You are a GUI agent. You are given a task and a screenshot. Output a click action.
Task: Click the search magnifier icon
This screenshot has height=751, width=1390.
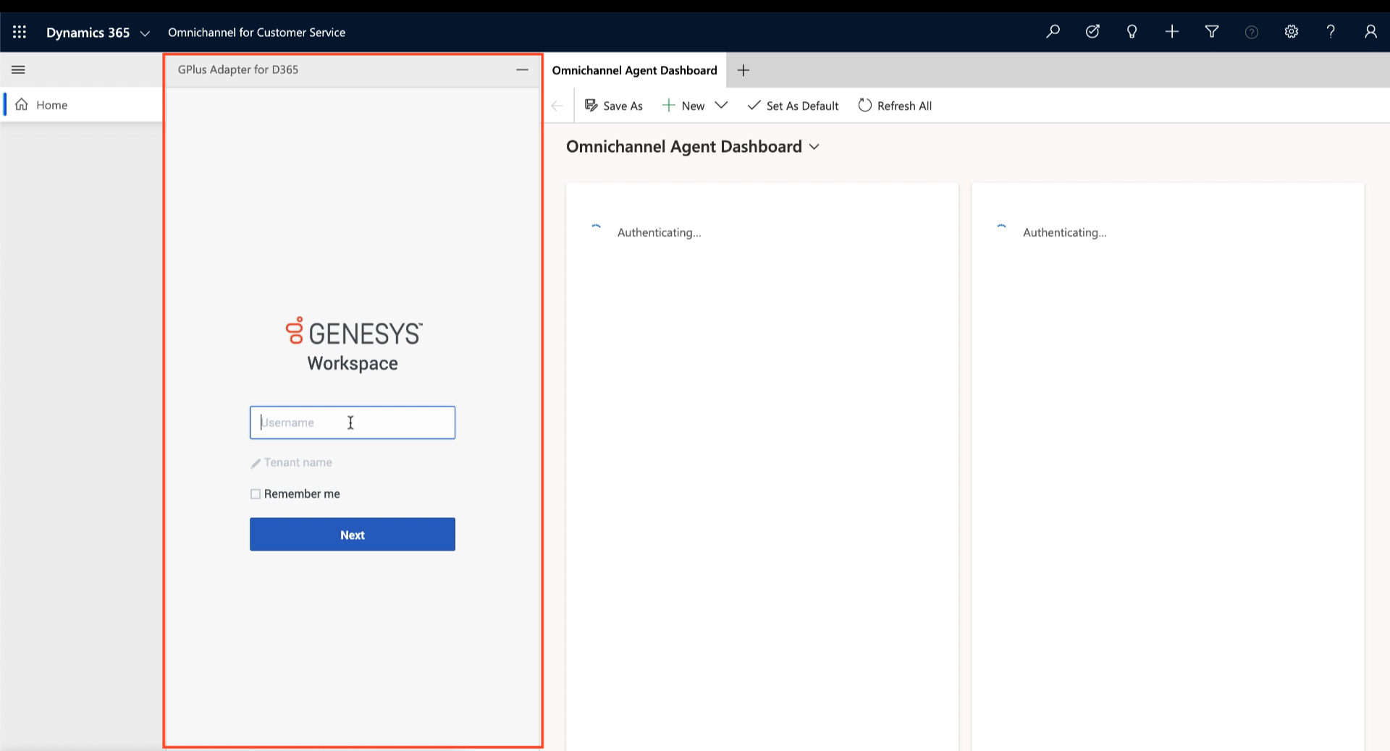(x=1053, y=32)
